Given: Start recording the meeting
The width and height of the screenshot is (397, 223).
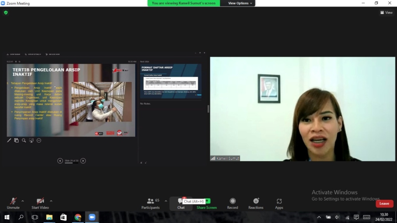Looking at the screenshot, I should 233,203.
